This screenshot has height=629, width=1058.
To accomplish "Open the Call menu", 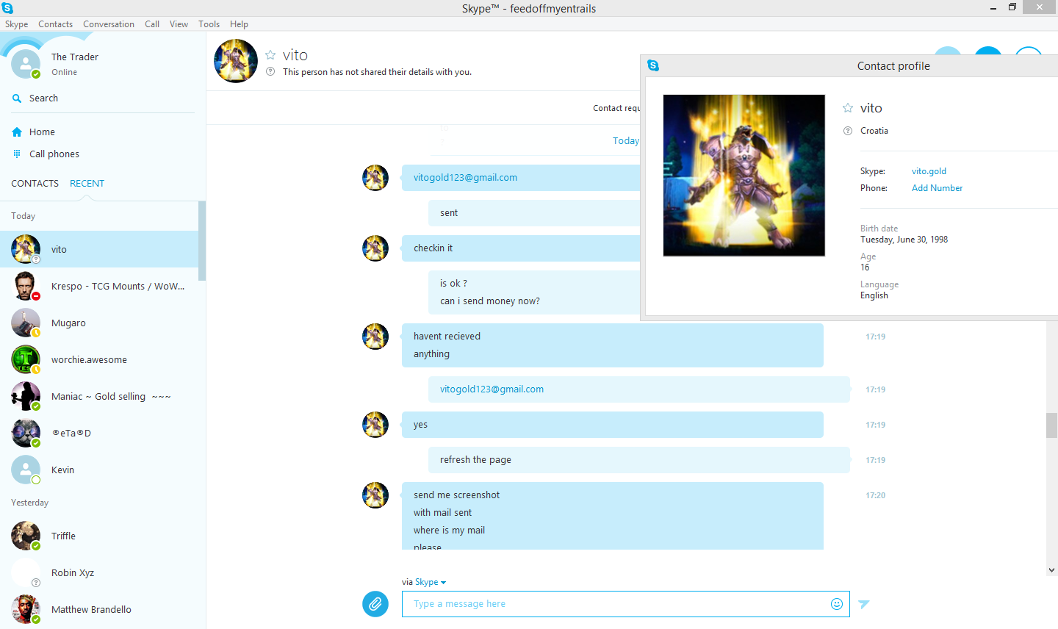I will pyautogui.click(x=152, y=24).
